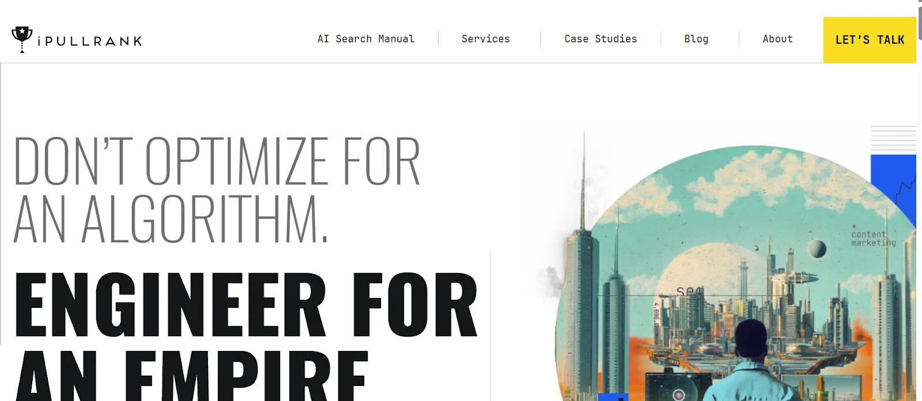This screenshot has width=922, height=401.
Task: Click the iPullRank wordmark text
Action: point(89,41)
